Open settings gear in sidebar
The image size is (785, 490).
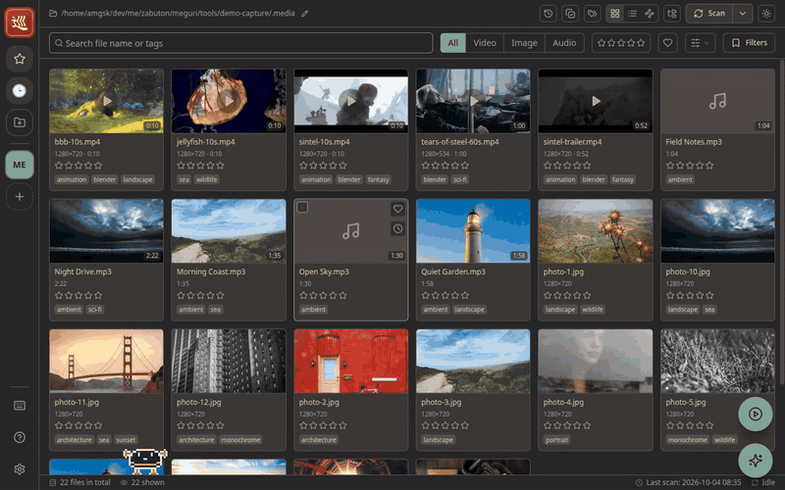point(20,469)
